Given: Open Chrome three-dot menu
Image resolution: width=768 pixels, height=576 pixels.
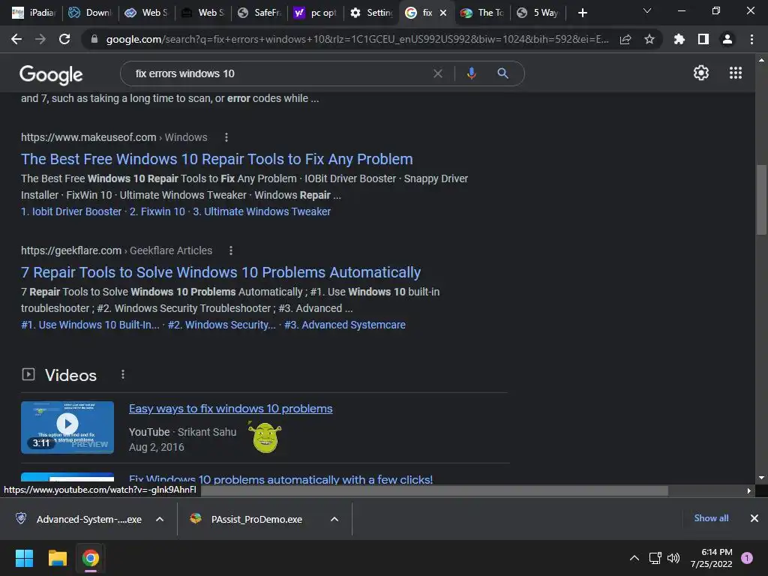Looking at the screenshot, I should point(751,39).
